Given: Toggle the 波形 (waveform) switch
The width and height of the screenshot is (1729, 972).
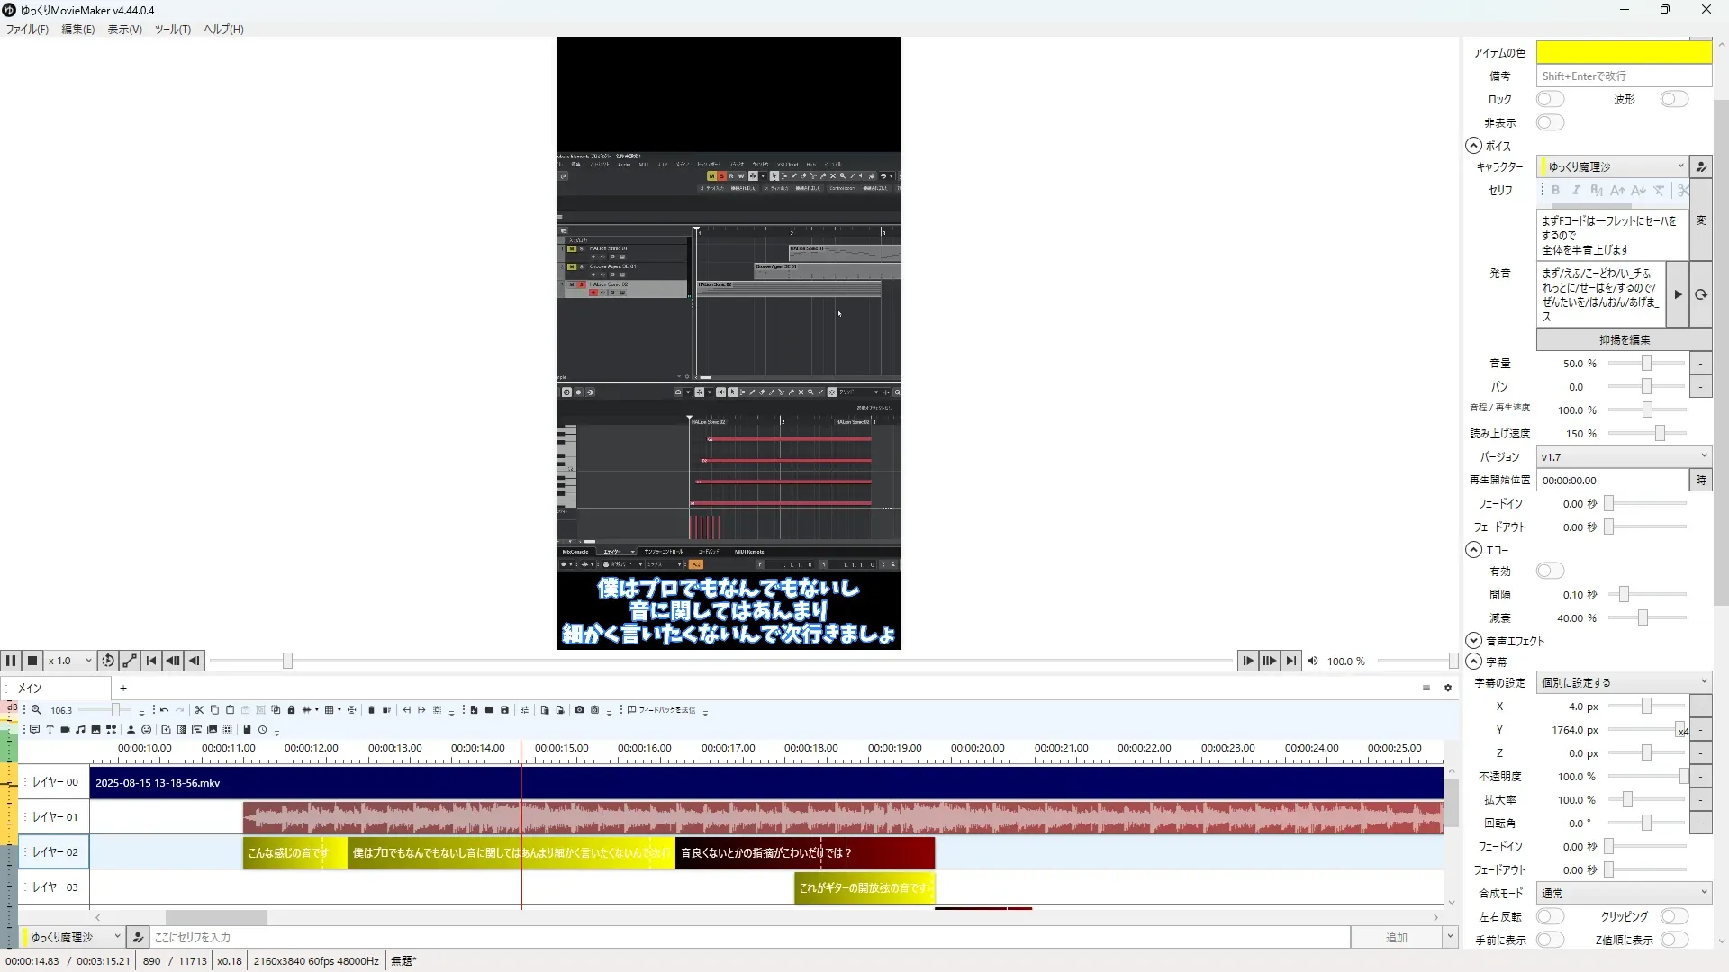Looking at the screenshot, I should pyautogui.click(x=1673, y=99).
